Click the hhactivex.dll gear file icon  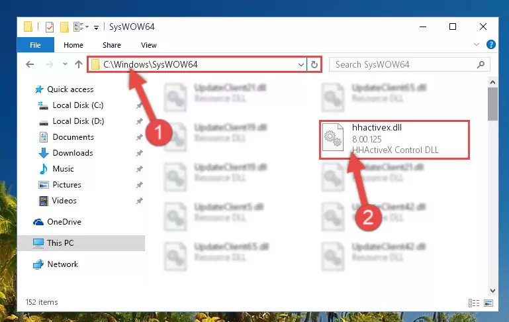333,137
